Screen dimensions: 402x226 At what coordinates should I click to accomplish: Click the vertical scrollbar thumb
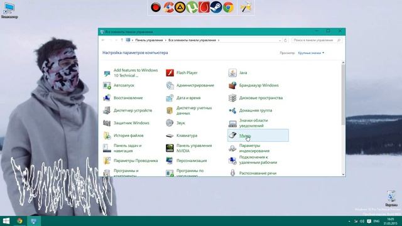344,95
